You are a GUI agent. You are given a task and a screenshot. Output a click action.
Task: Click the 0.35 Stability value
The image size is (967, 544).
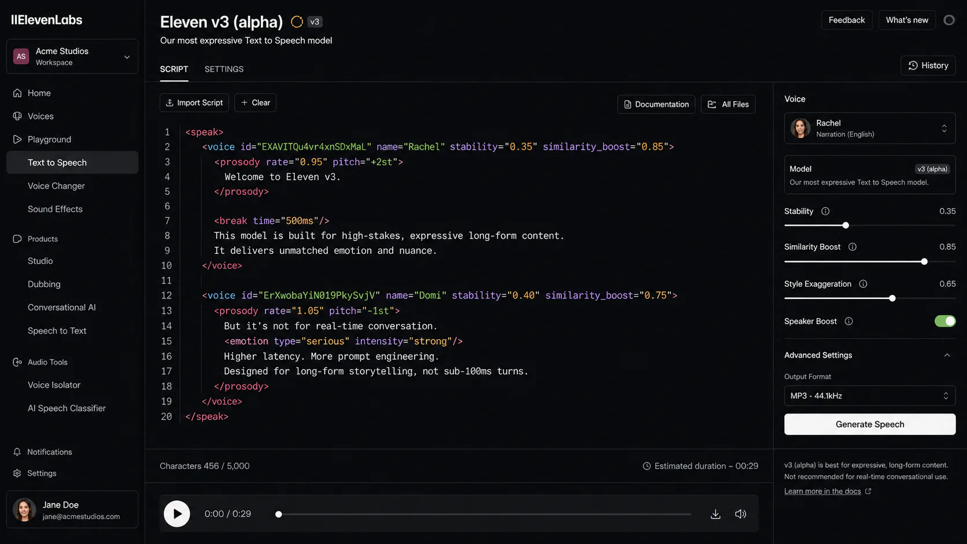tap(947, 211)
